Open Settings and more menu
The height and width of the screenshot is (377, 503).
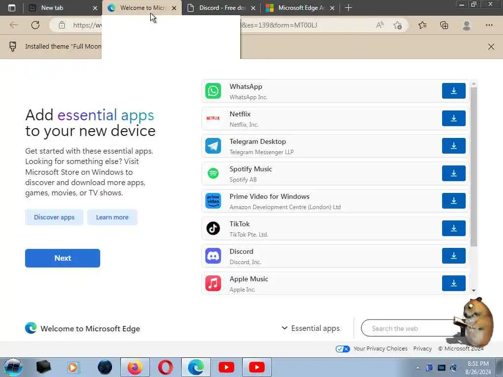point(489,25)
